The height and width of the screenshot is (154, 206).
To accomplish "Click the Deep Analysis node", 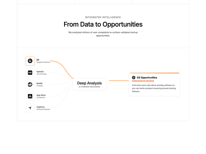I will pyautogui.click(x=89, y=84).
